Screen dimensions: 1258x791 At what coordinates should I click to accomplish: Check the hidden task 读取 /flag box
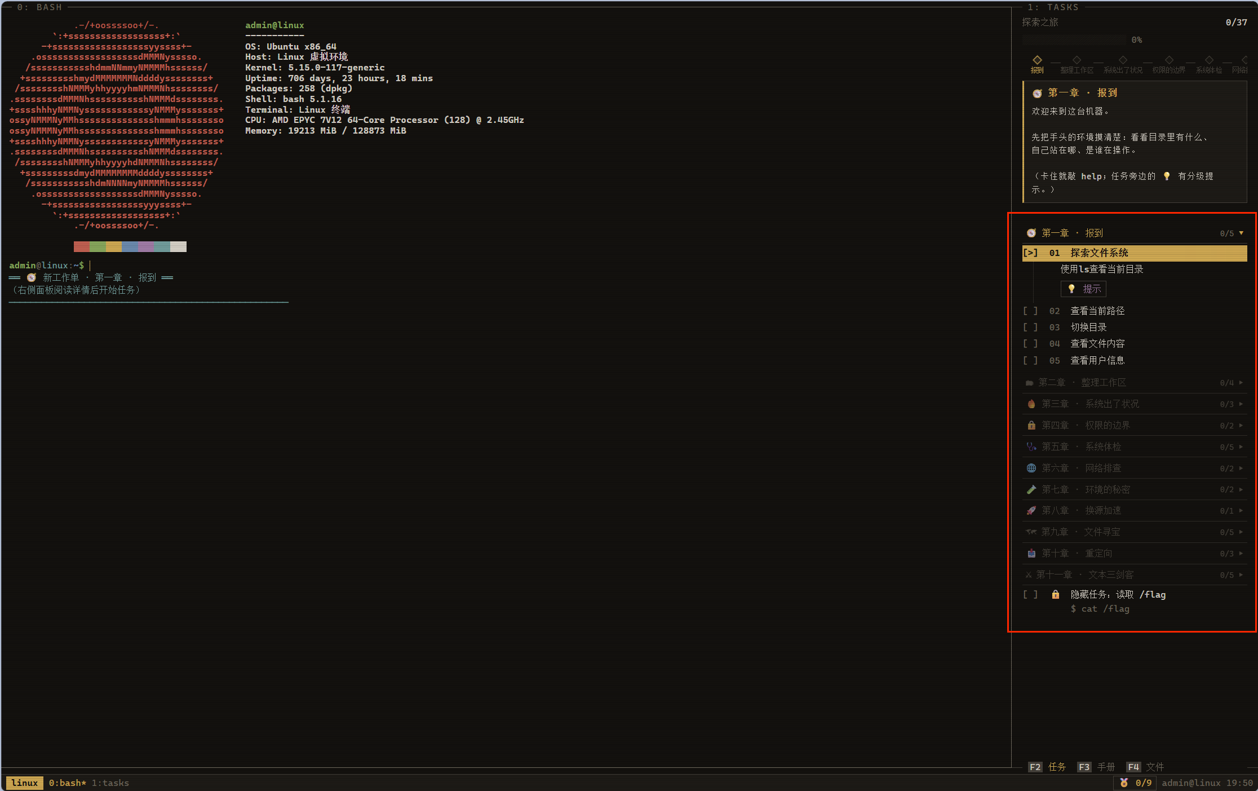click(x=1030, y=594)
